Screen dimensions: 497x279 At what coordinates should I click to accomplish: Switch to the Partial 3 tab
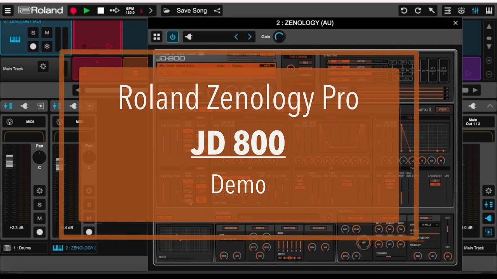(x=424, y=110)
